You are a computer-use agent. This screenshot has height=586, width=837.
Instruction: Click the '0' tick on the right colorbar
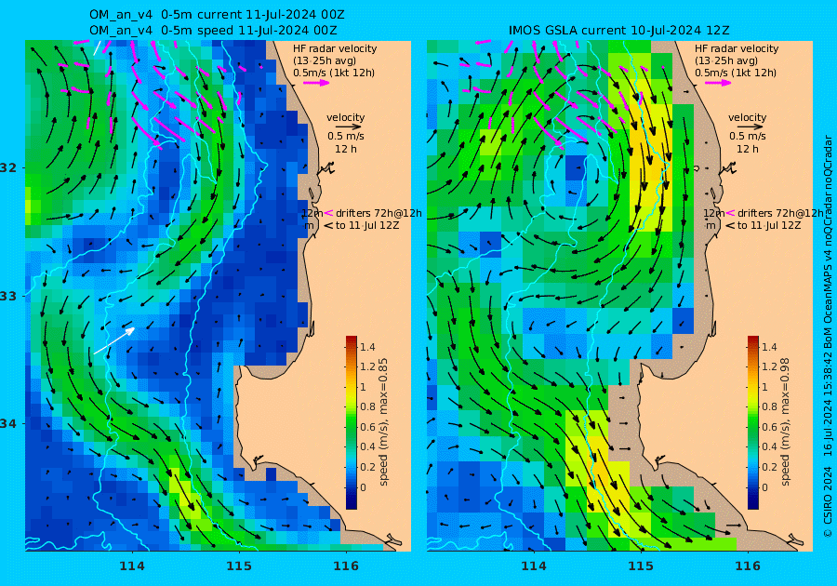click(764, 487)
